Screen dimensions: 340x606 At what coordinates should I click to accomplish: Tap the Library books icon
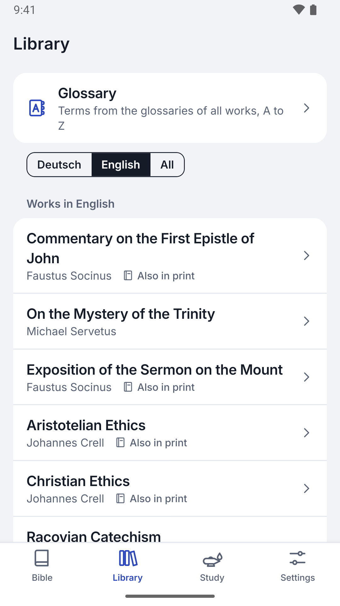pos(128,558)
